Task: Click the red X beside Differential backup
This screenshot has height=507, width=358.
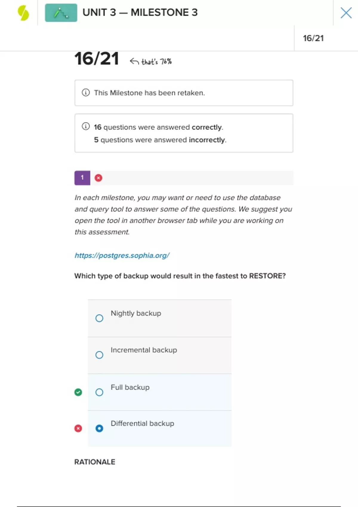Action: pyautogui.click(x=78, y=429)
